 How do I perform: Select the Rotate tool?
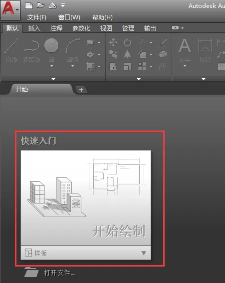(127, 42)
